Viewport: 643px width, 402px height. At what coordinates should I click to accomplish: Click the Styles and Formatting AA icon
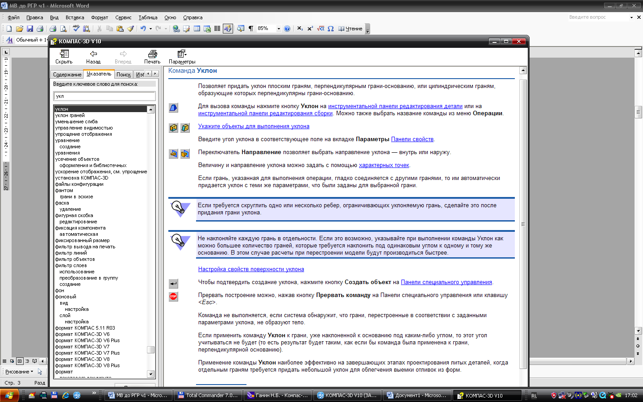(x=9, y=40)
